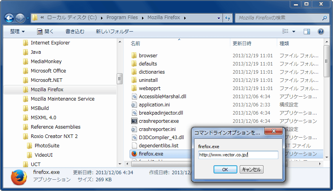
Task: Click Program Files in the address breadcrumb
Action: [x=122, y=18]
